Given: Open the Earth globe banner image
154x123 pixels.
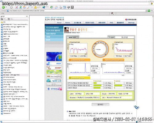Looking at the screenshot, I should [54, 57].
